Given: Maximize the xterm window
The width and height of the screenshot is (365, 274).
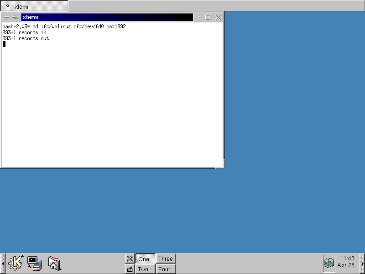Looking at the screenshot, I should pos(208,17).
